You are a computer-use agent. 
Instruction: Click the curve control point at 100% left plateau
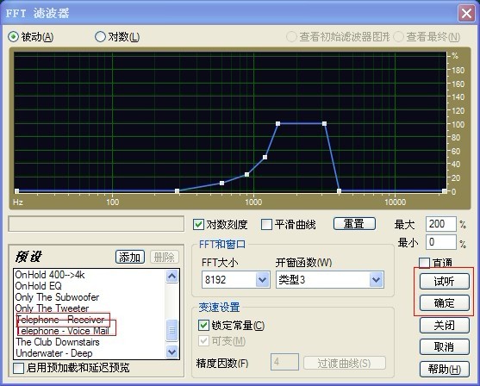[277, 124]
